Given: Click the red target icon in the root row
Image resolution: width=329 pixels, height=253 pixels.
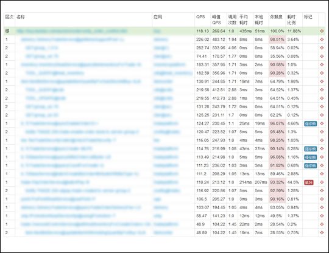Looking at the screenshot, I should 322,31.
